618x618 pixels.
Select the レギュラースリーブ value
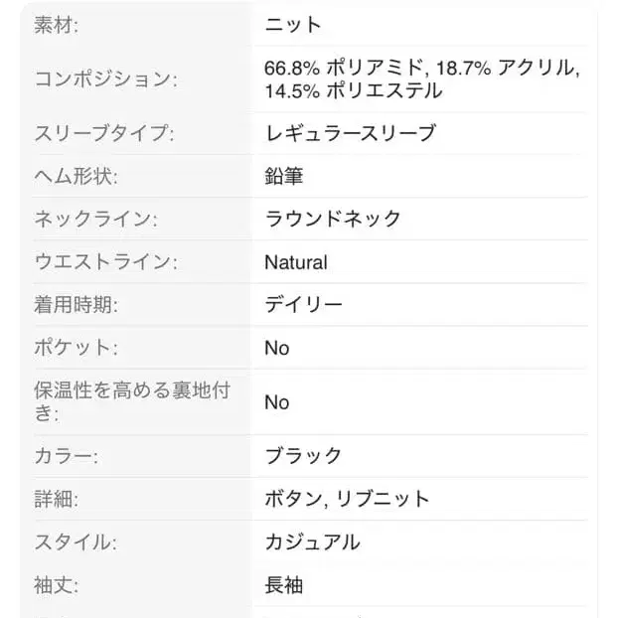tap(350, 133)
